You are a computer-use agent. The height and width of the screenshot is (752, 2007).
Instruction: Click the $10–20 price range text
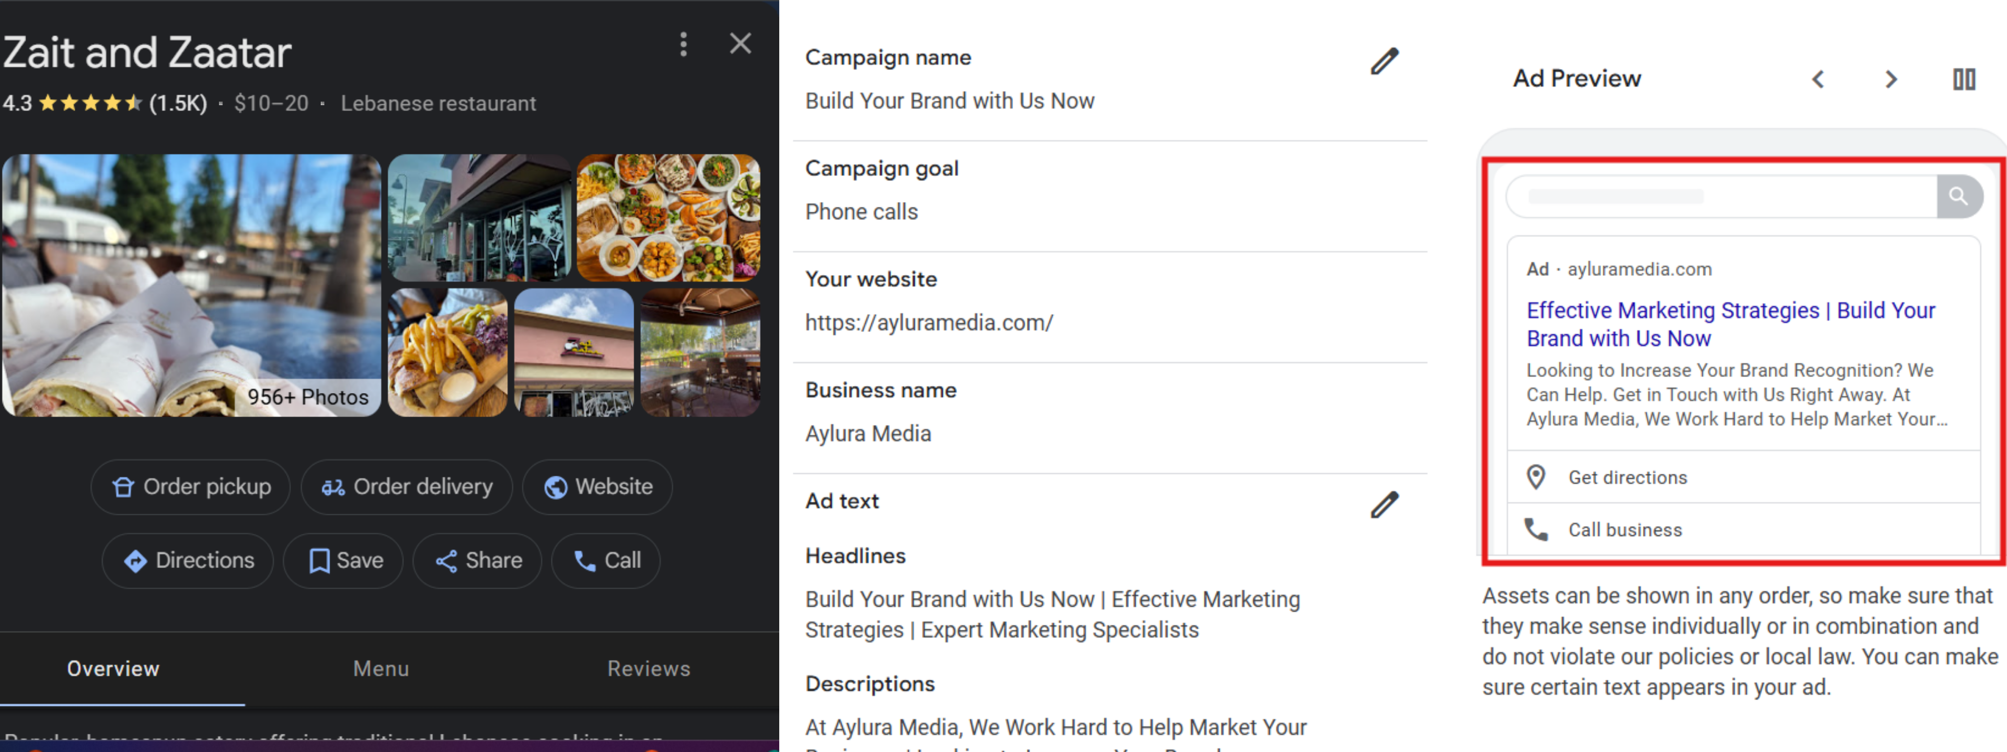point(271,103)
